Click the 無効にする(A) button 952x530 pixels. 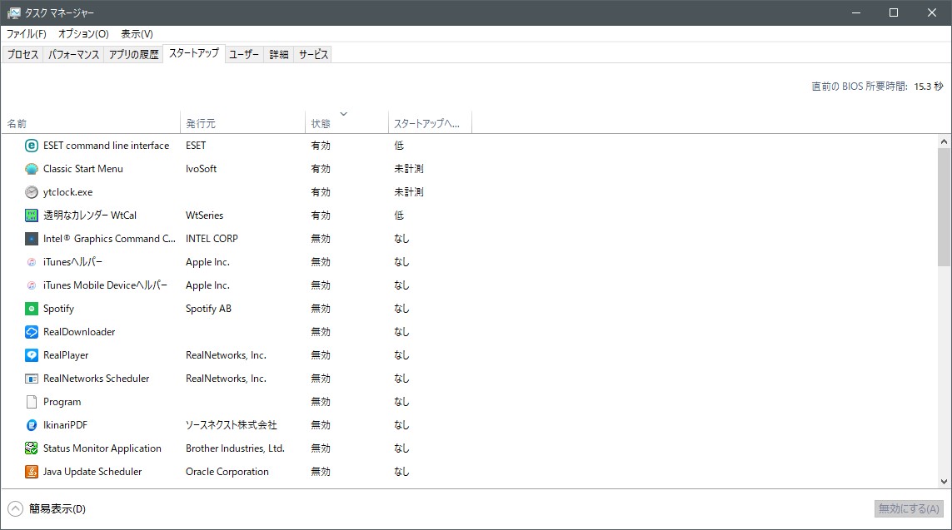pyautogui.click(x=909, y=508)
